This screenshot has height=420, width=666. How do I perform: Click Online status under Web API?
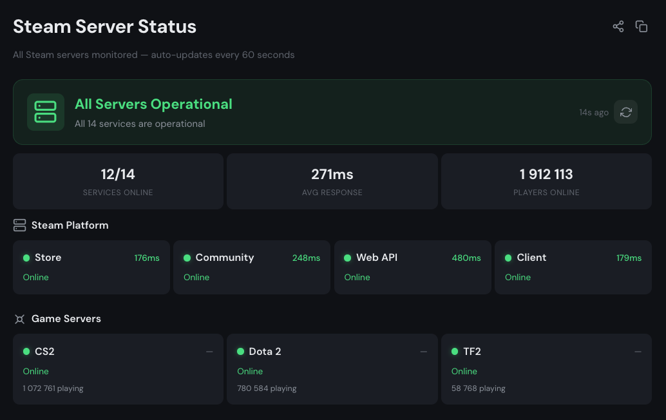click(x=357, y=277)
